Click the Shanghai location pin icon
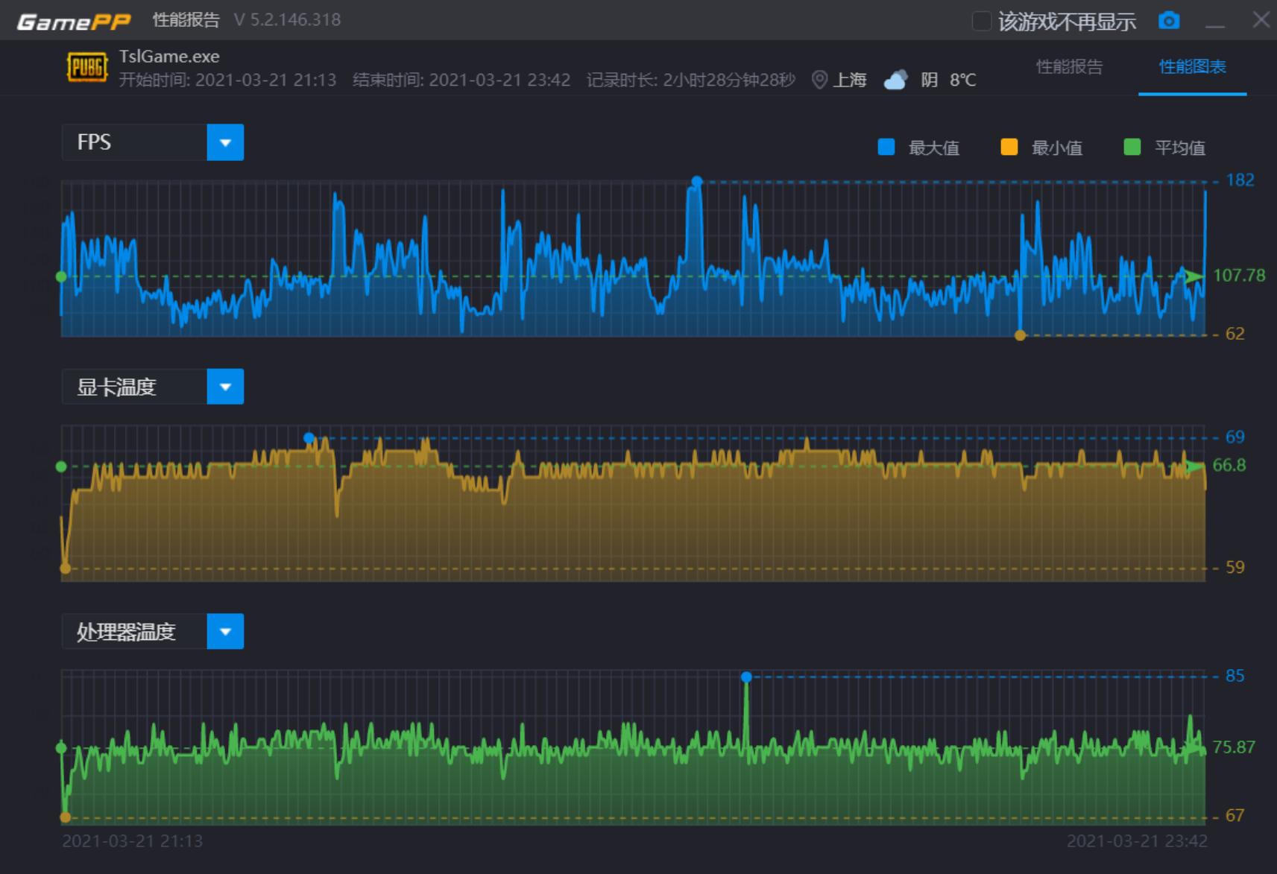Screen dimensions: 1277x874 [x=819, y=80]
